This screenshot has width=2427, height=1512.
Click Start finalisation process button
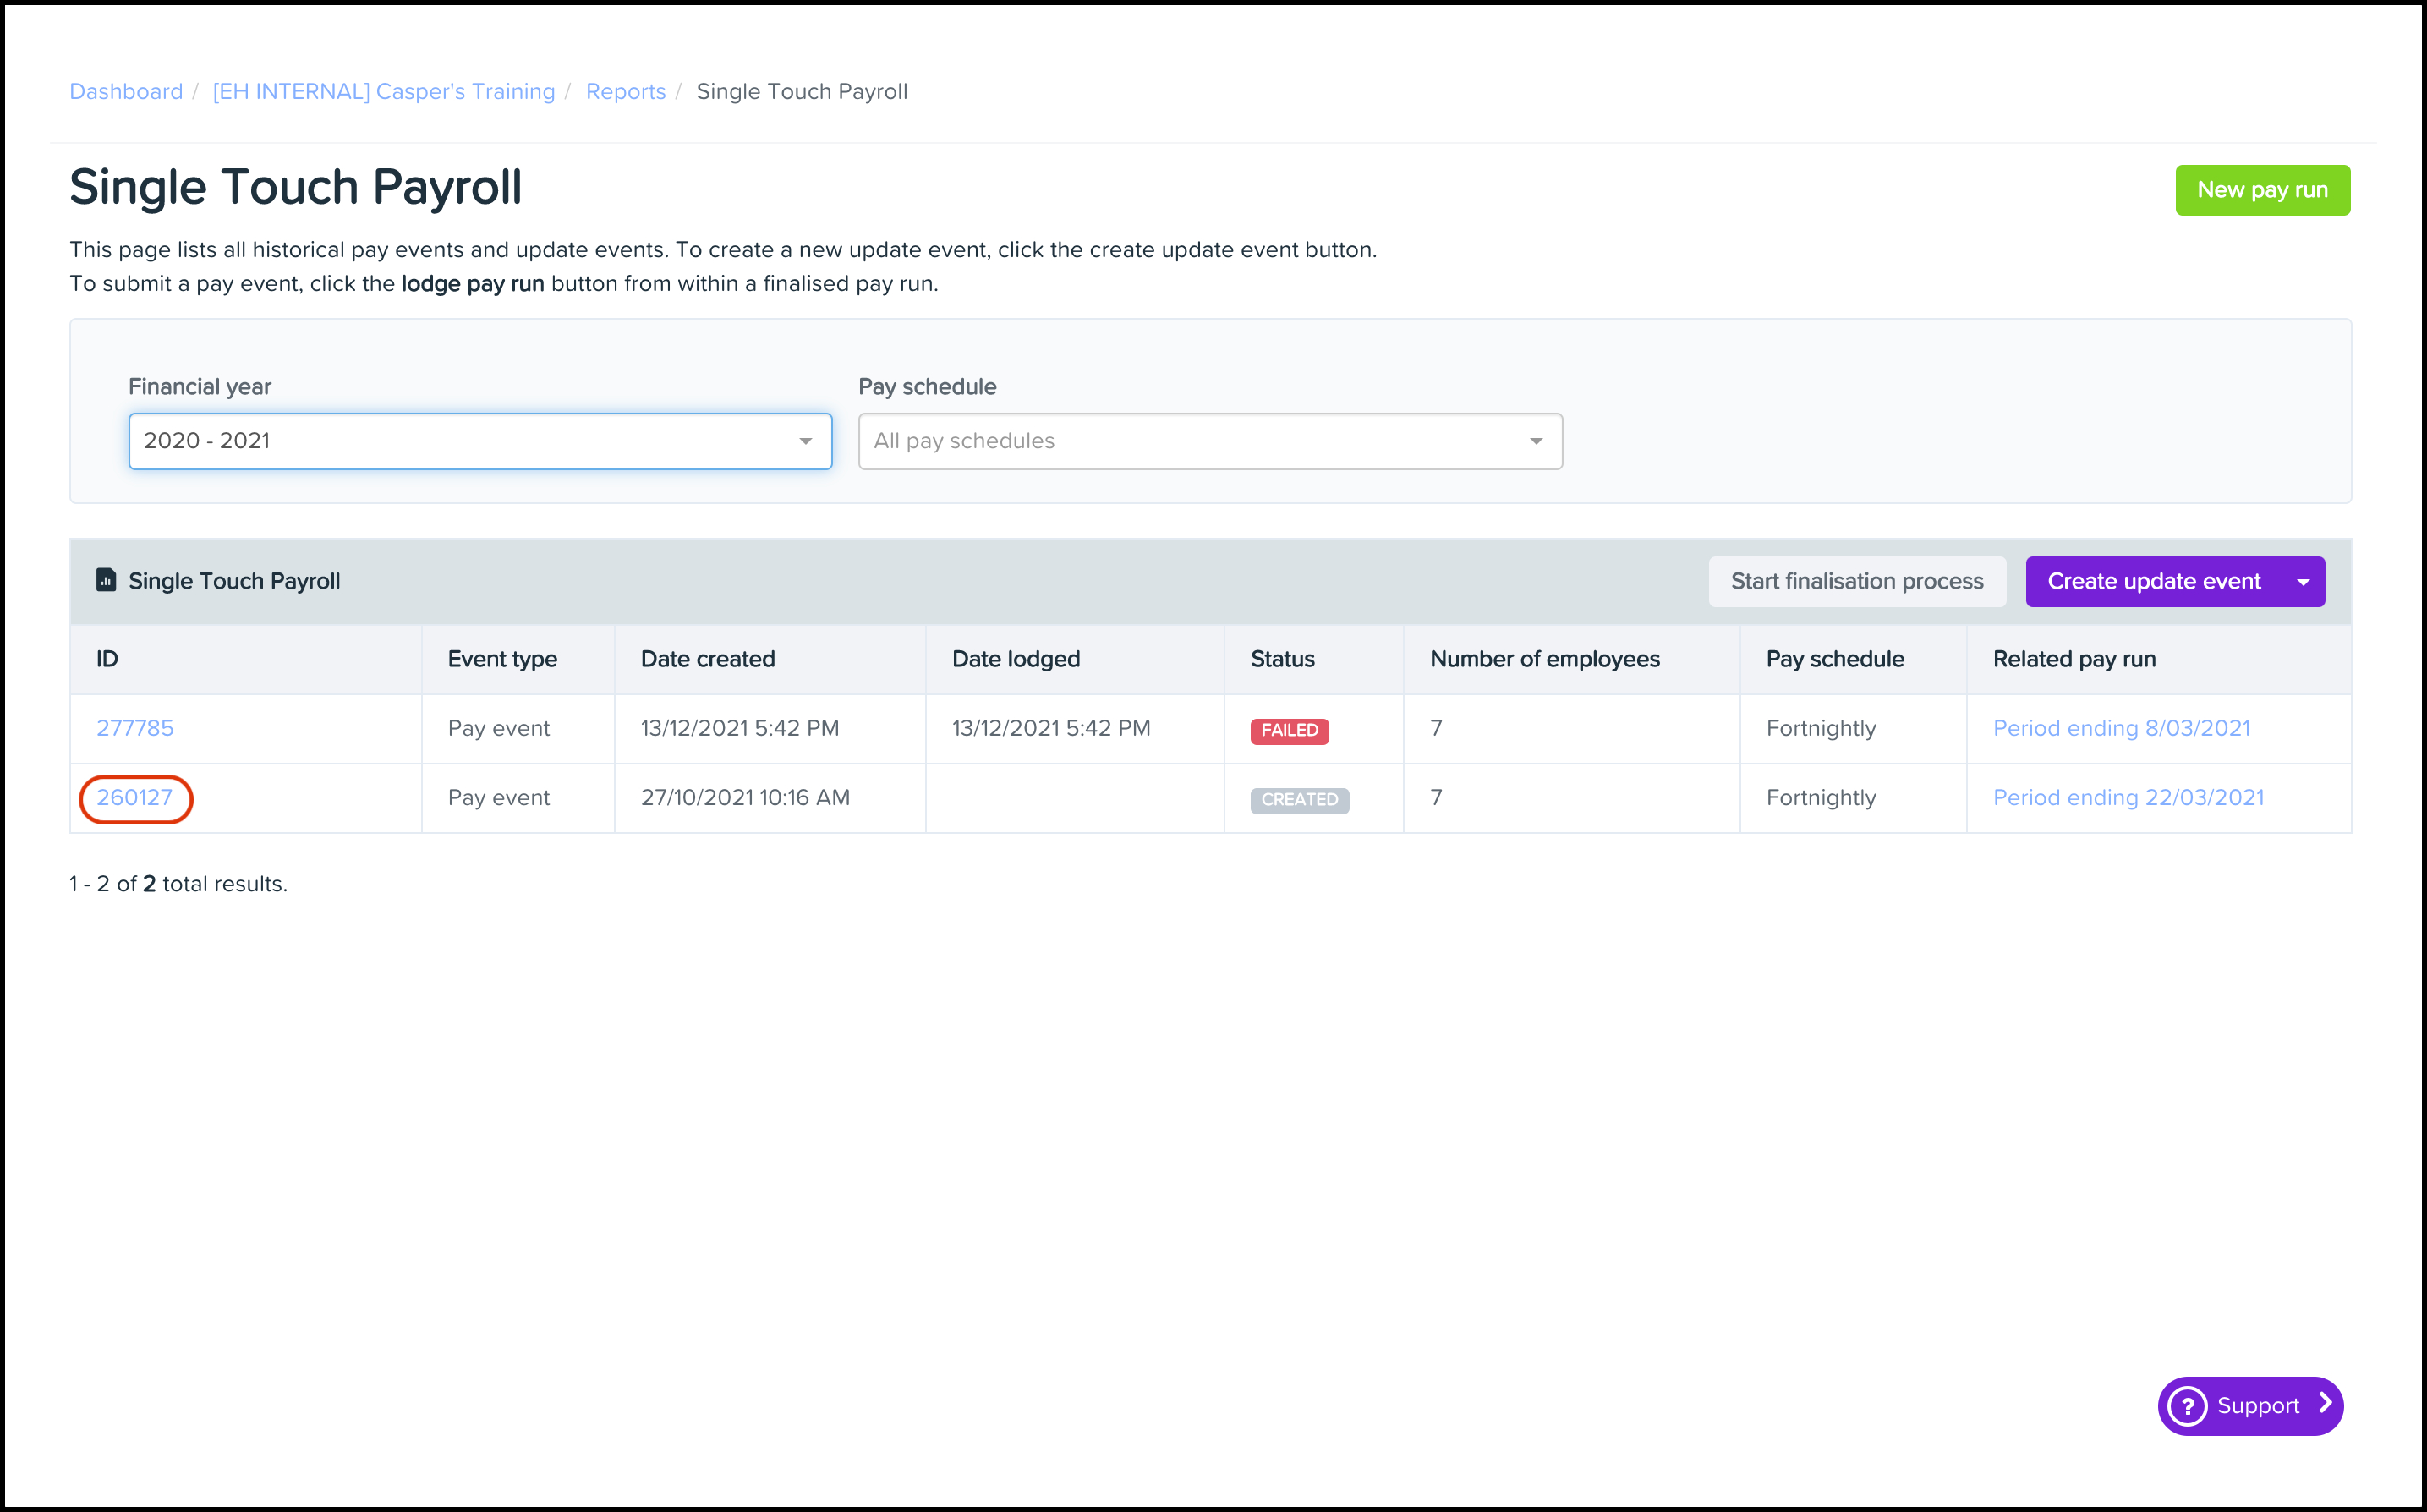[x=1856, y=581]
